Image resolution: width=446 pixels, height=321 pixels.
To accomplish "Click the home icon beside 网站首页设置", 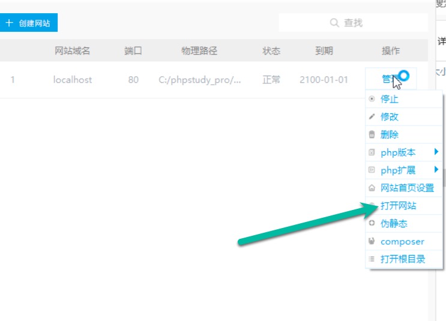I will [x=372, y=188].
